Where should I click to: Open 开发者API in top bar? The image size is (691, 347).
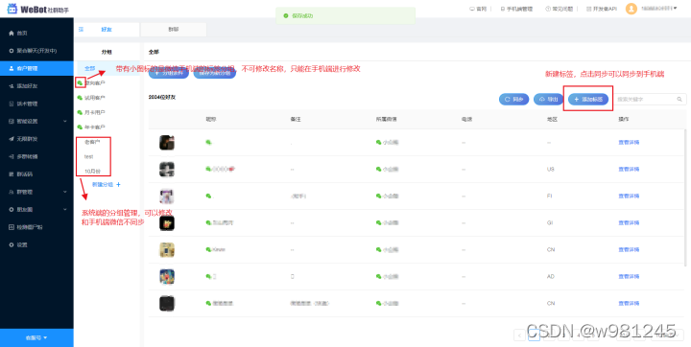point(602,9)
